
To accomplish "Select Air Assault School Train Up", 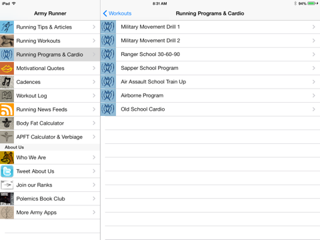I will (210, 82).
